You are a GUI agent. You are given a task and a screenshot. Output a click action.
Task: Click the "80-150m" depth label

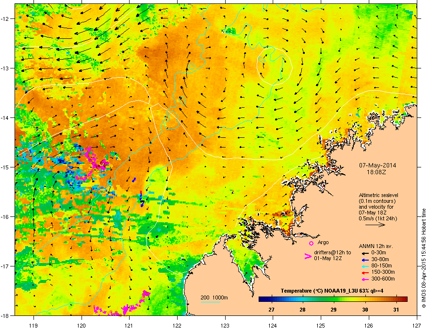(381, 265)
